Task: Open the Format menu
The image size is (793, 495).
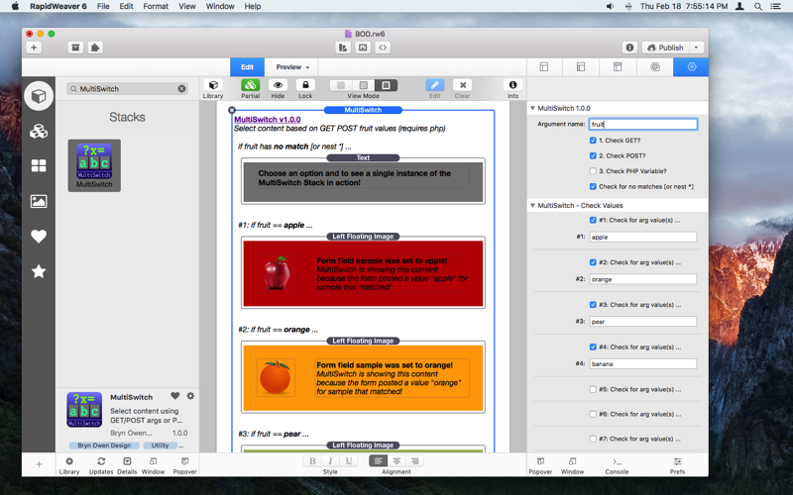Action: (156, 6)
